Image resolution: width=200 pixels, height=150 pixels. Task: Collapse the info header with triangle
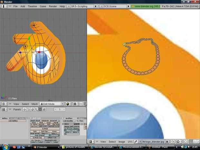coord(10,6)
